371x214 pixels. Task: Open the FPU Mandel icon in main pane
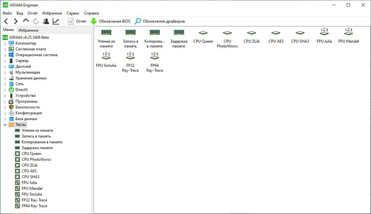coord(348,36)
